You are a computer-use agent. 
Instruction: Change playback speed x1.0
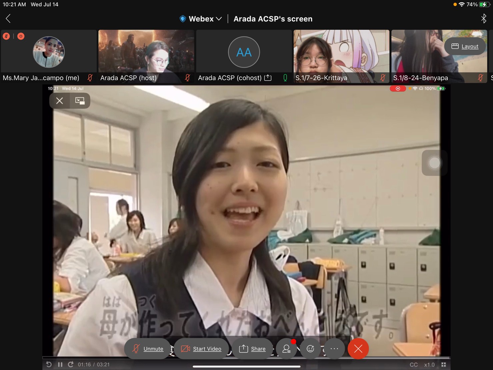point(429,365)
